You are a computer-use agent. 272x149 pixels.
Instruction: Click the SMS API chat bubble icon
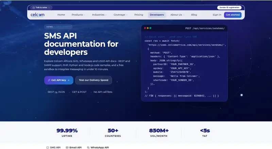click(48, 147)
